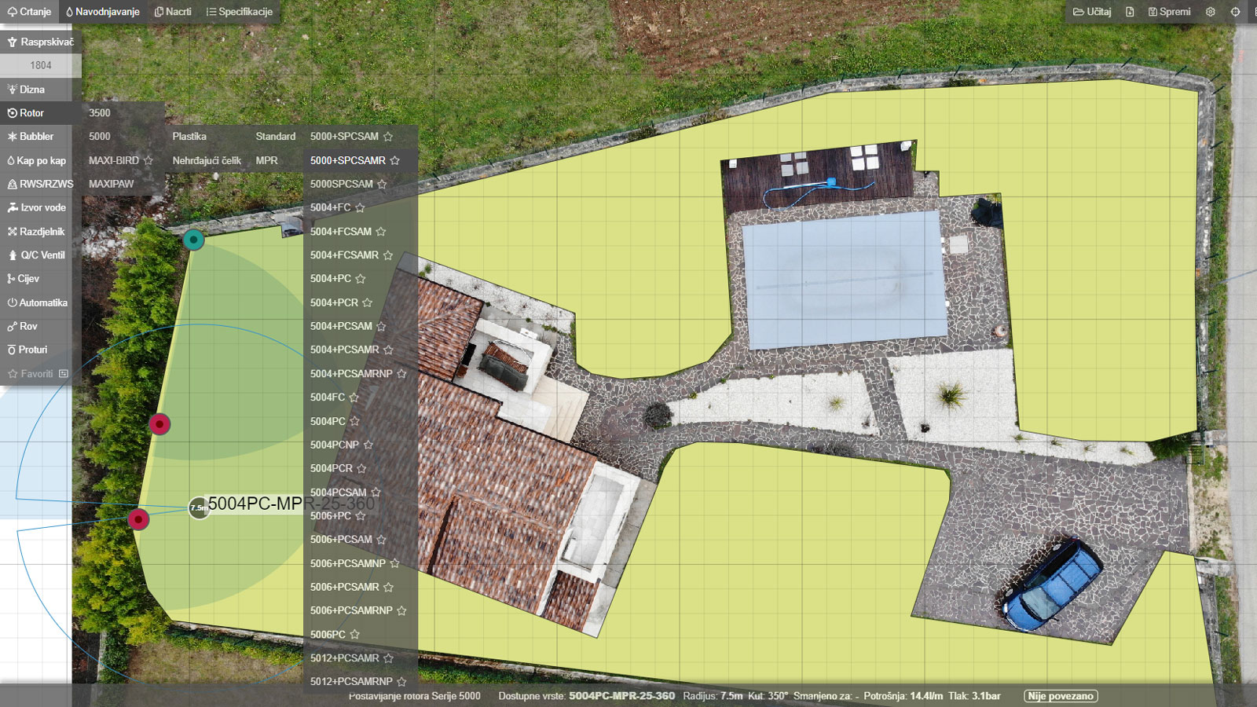Select the Q/C Ventil tool
Image resolution: width=1257 pixels, height=707 pixels.
(x=37, y=255)
